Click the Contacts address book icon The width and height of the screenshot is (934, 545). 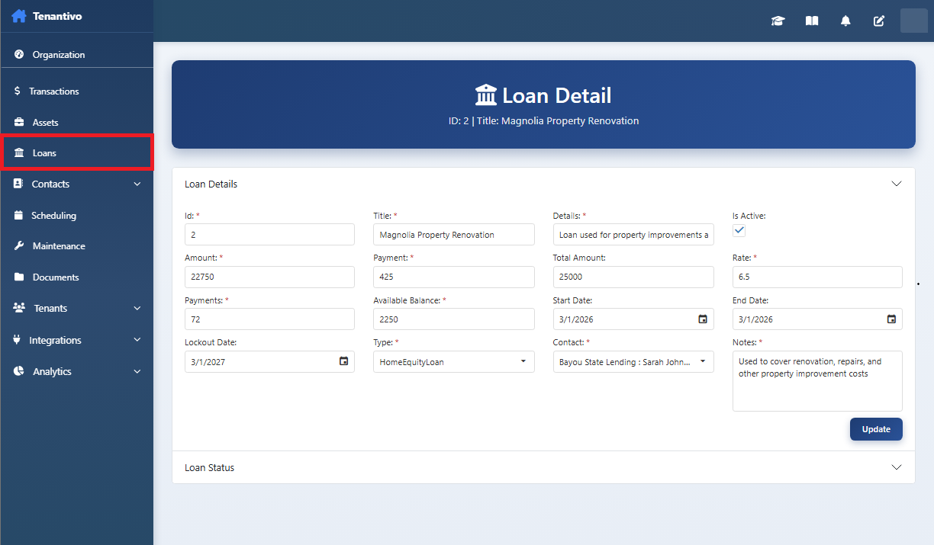(x=18, y=184)
